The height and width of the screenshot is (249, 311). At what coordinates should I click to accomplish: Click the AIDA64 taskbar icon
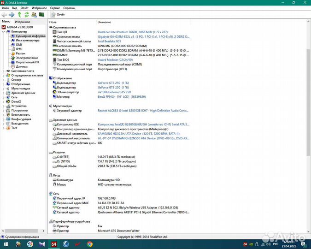pyautogui.click(x=54, y=244)
